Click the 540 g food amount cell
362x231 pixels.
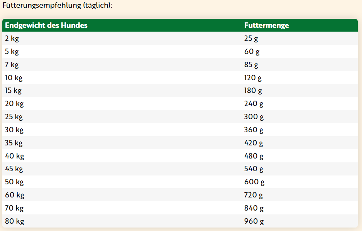click(254, 169)
